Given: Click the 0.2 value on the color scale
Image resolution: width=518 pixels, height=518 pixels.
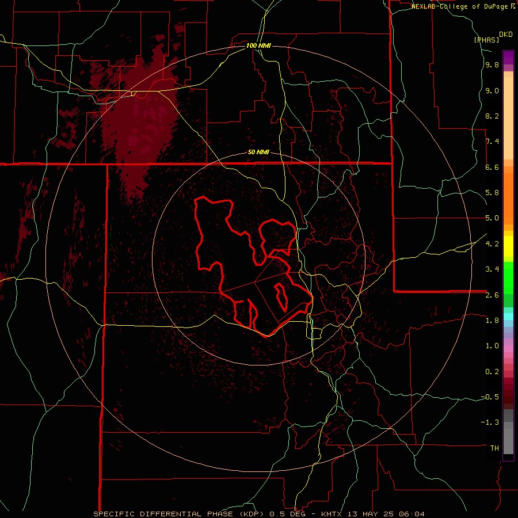Looking at the screenshot, I should pyautogui.click(x=492, y=371).
